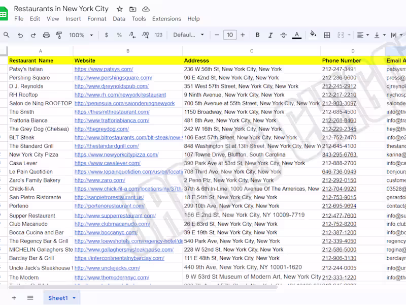Open the Data menu

click(119, 19)
